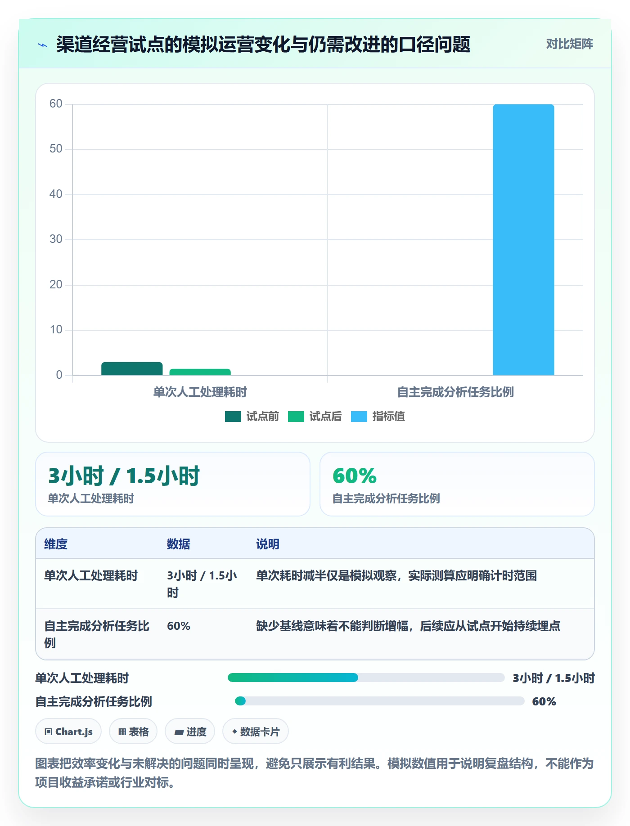Click the green 试点后 legend swatch
Image resolution: width=630 pixels, height=826 pixels.
[x=296, y=417]
